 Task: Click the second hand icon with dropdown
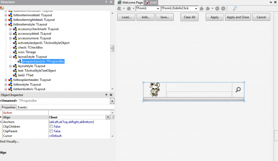click(x=208, y=8)
